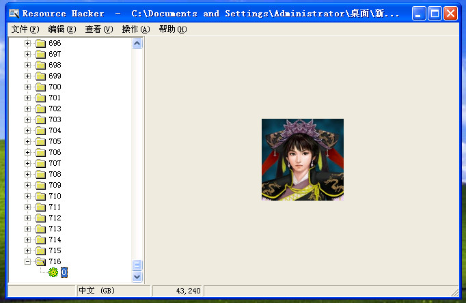This screenshot has height=303, width=466.
Task: Click the character portrait bitmap preview
Action: click(303, 160)
